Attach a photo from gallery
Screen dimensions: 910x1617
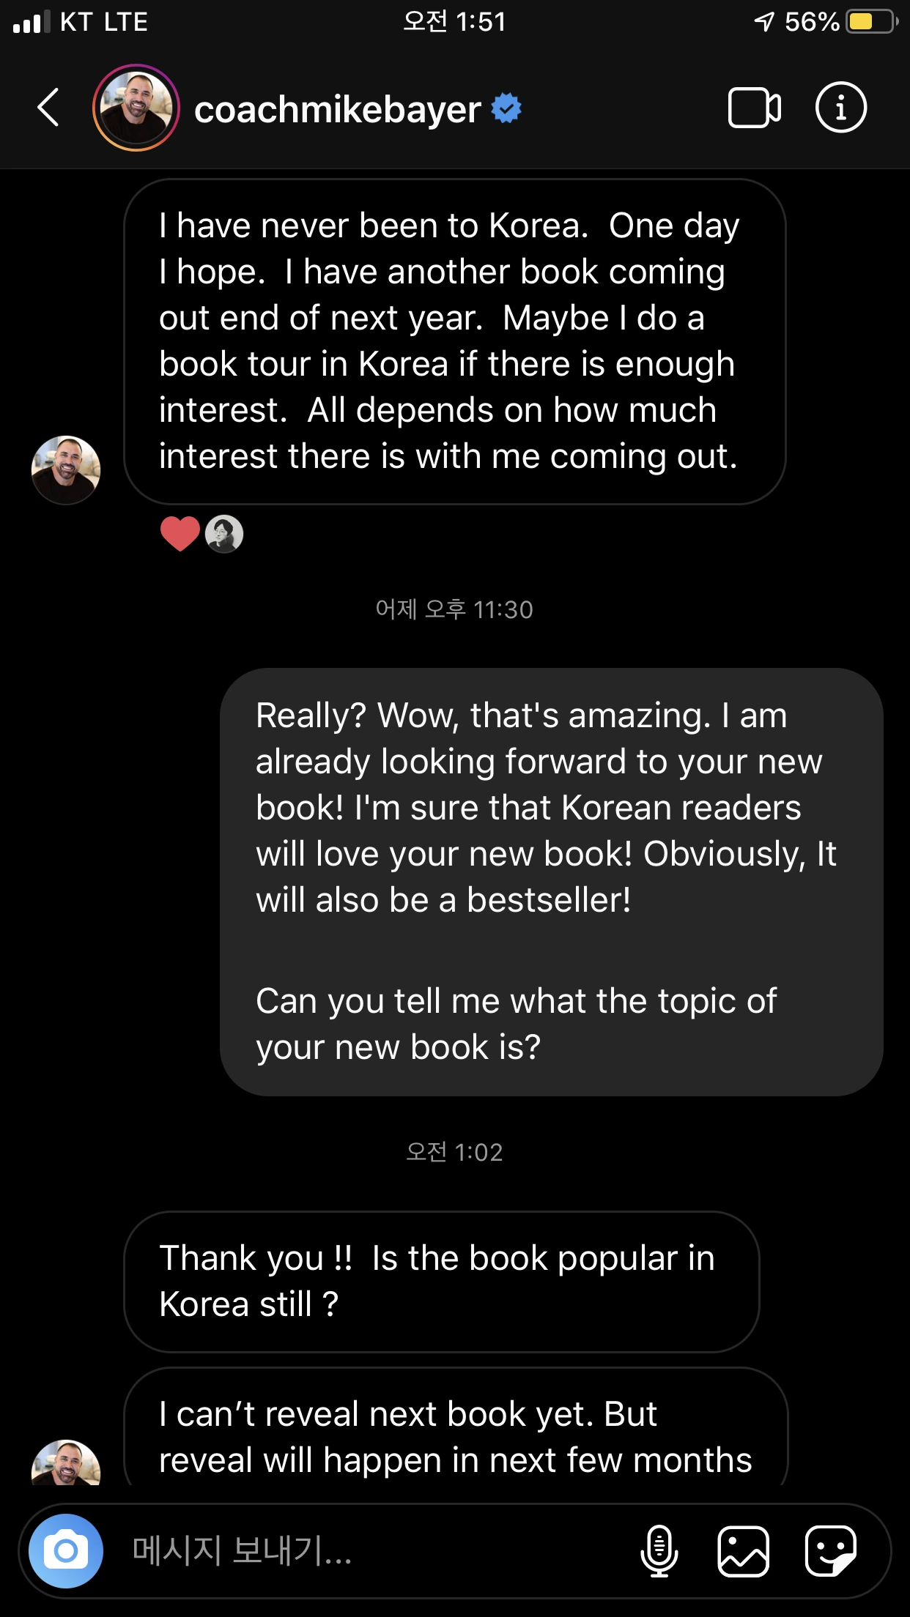tap(743, 1550)
